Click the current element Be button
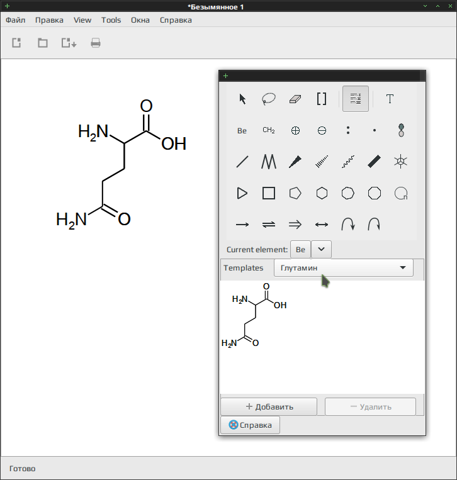Viewport: 457px width, 480px height. point(300,250)
